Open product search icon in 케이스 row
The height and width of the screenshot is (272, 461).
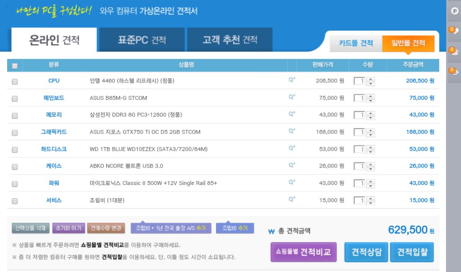[292, 165]
